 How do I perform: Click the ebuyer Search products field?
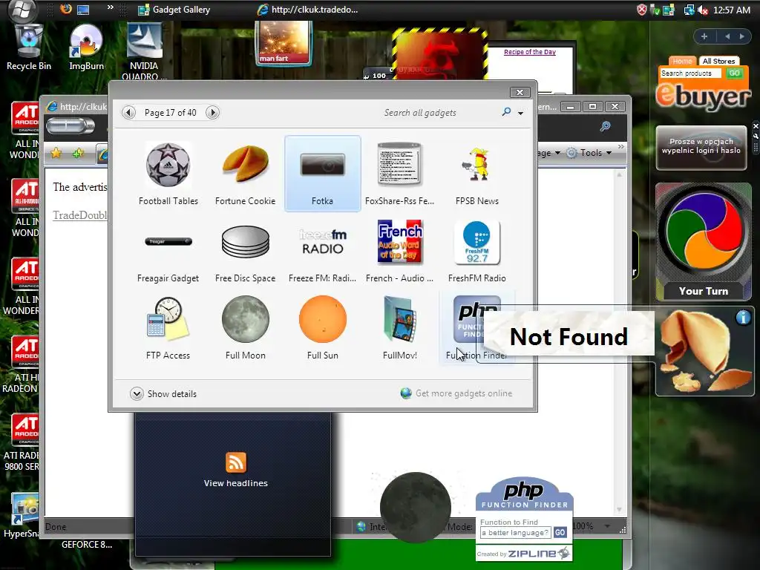click(x=691, y=73)
